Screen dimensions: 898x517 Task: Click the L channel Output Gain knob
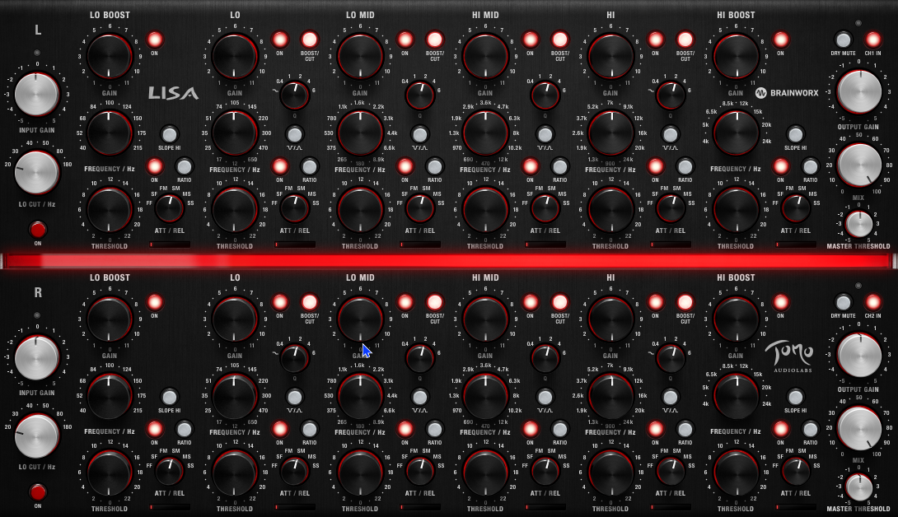click(858, 92)
